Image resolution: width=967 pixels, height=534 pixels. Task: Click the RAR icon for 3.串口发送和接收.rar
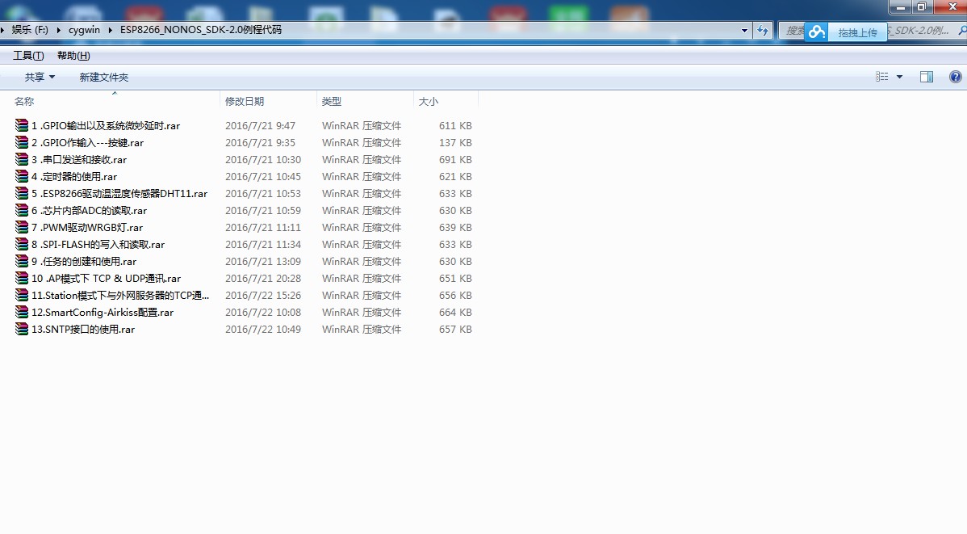[23, 159]
